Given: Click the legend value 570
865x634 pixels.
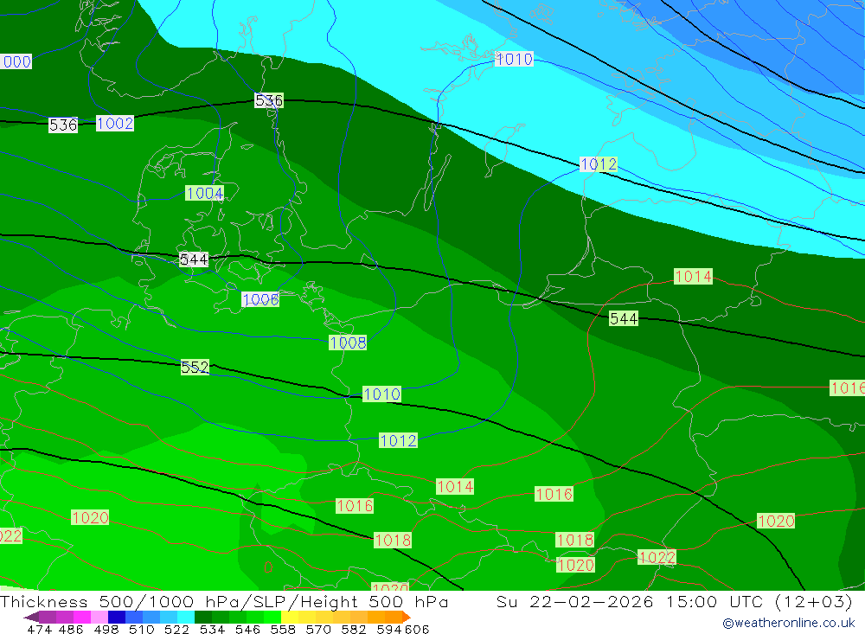Looking at the screenshot, I should pyautogui.click(x=318, y=629).
